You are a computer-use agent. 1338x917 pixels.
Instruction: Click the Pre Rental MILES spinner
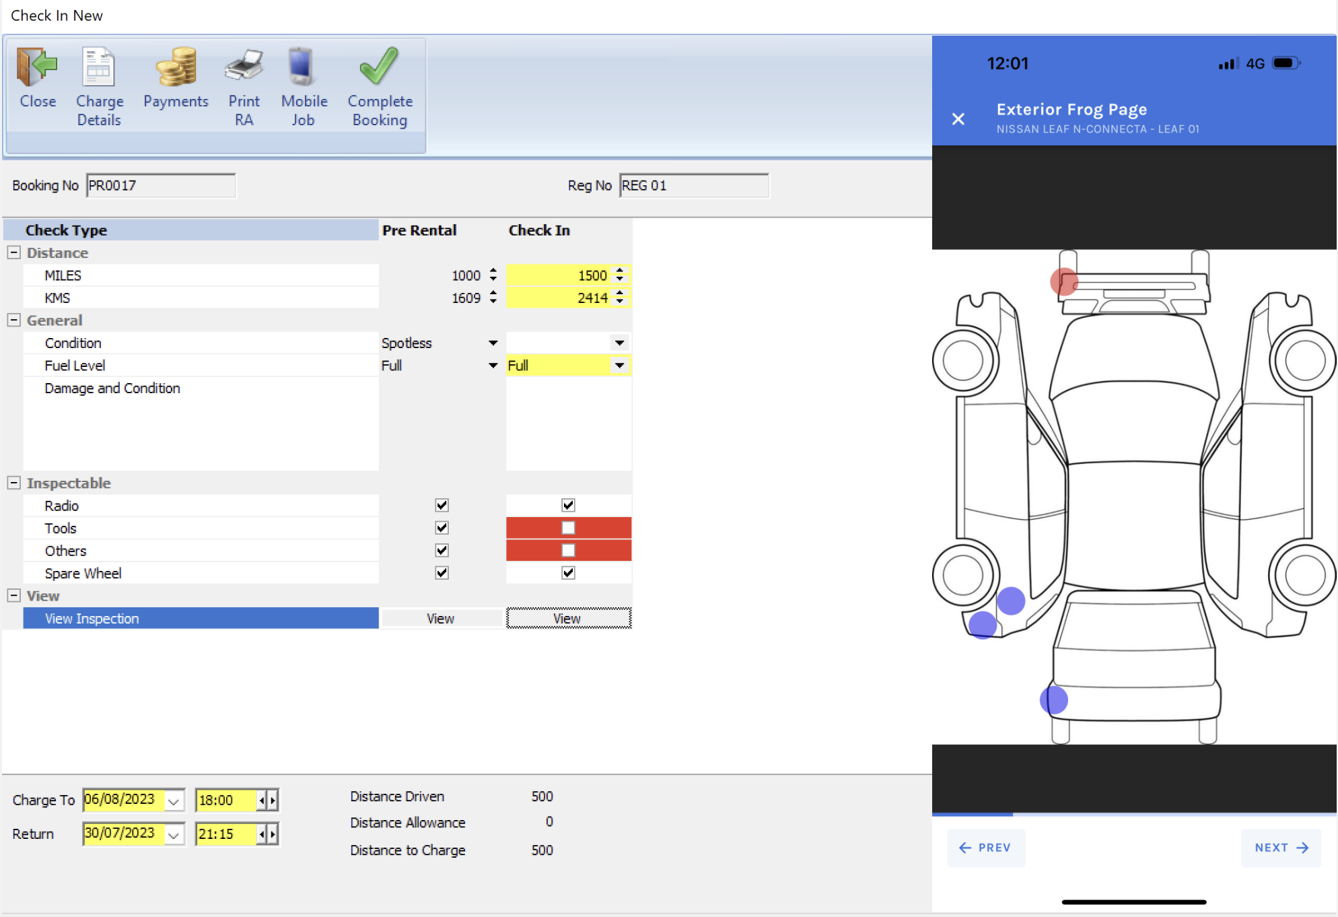tap(493, 275)
